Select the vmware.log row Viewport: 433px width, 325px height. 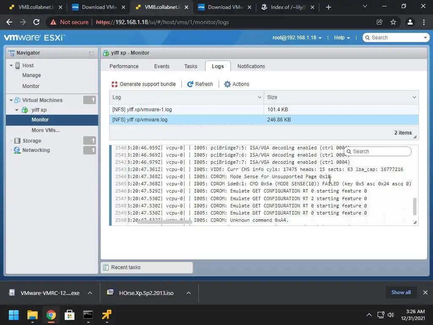(x=264, y=120)
